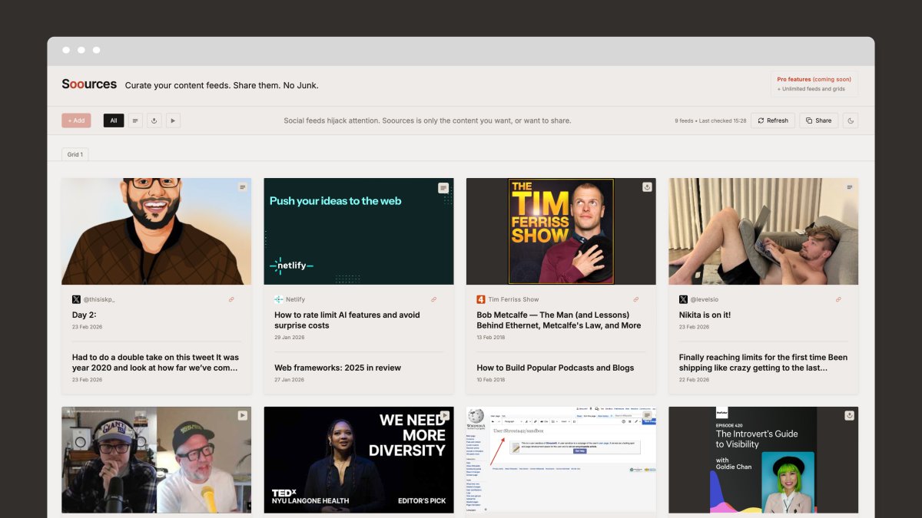Open 'How to Build Popular Podcasts and Blogs'

(555, 368)
